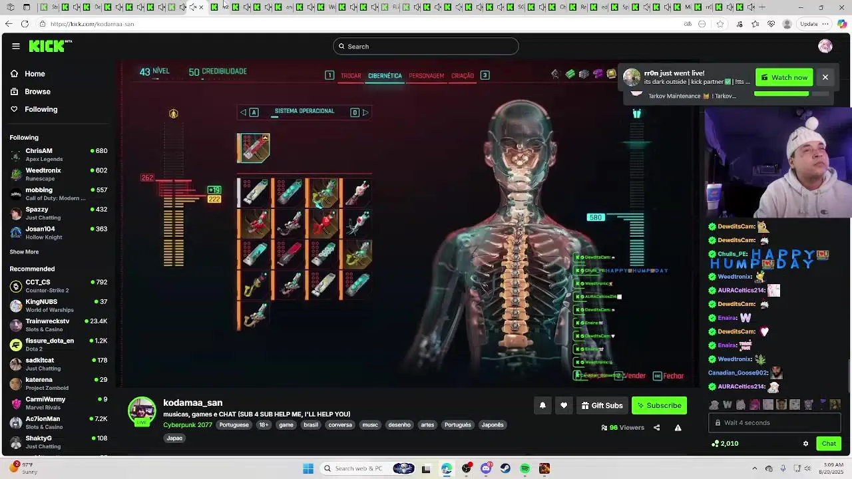852x479 pixels.
Task: Reload the page with refresh icon
Action: point(25,24)
